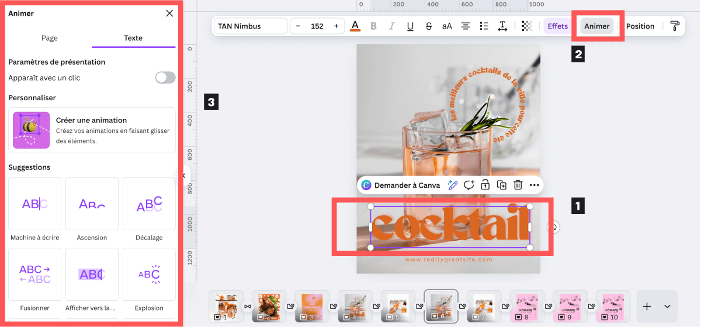Lock the selected element

485,185
